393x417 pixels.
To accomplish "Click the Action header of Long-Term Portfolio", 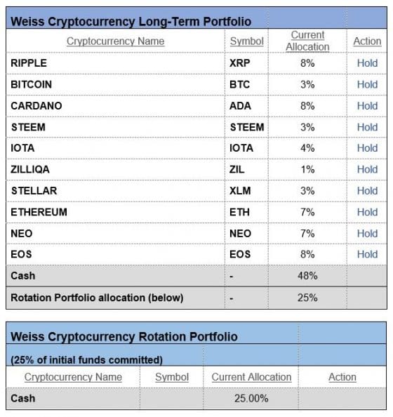I will pos(367,41).
